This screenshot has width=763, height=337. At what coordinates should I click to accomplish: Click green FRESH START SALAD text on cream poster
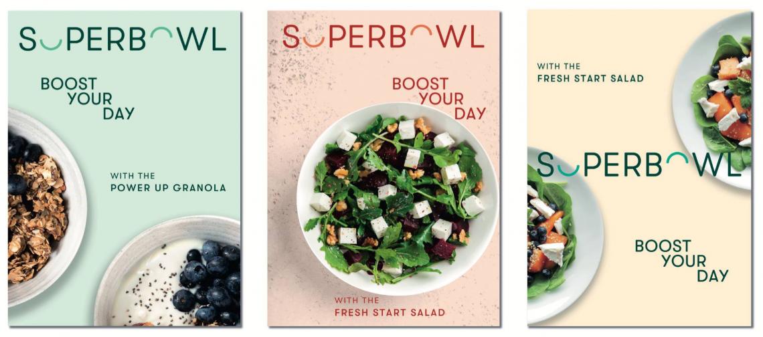[590, 78]
